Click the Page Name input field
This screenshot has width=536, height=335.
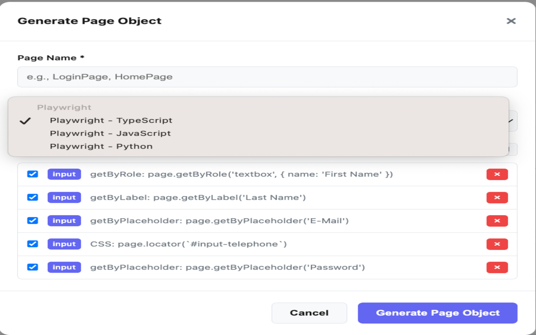(x=268, y=77)
